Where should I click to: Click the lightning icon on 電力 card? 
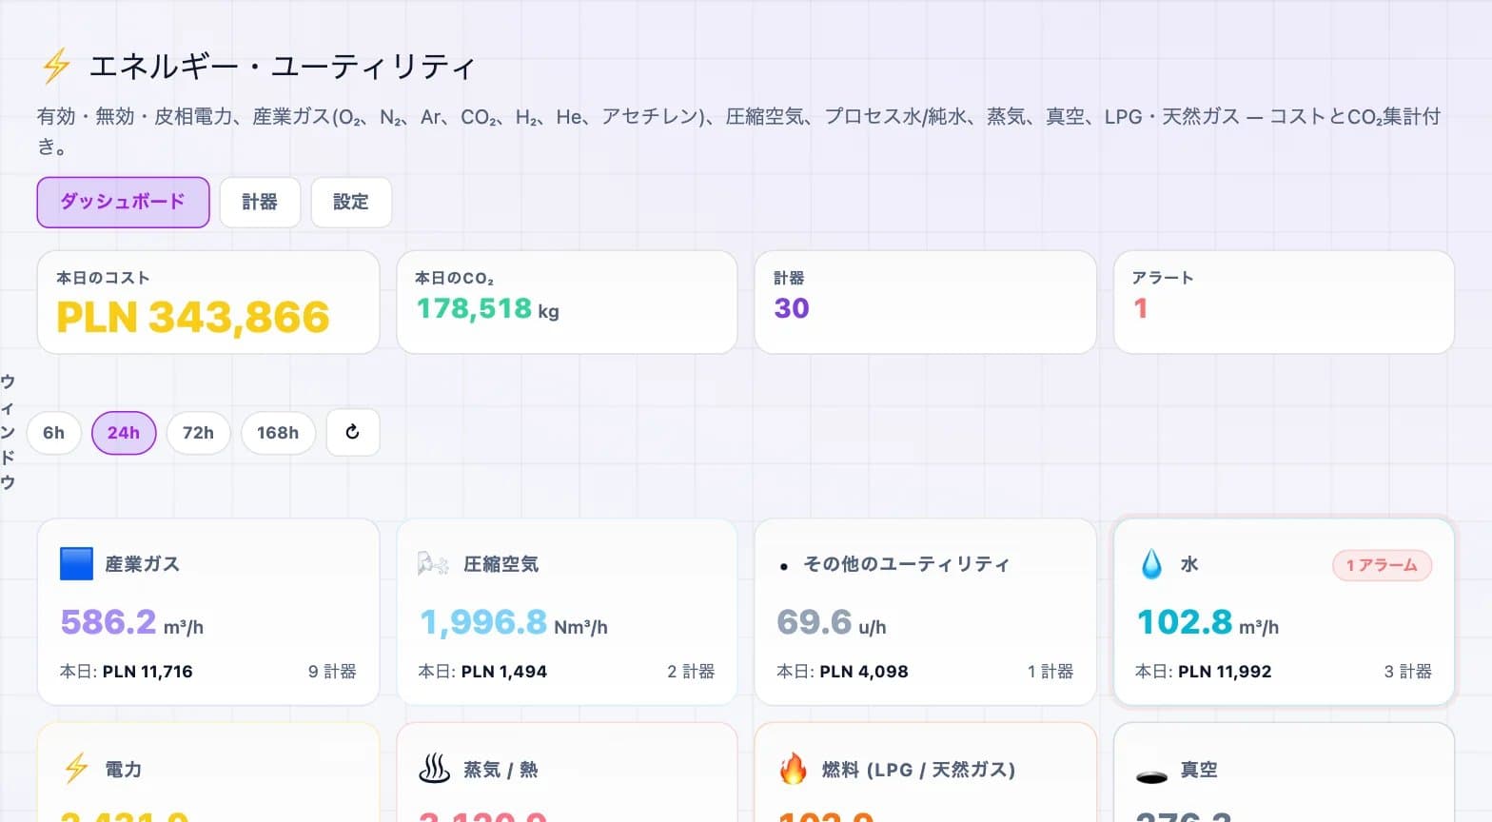click(76, 769)
